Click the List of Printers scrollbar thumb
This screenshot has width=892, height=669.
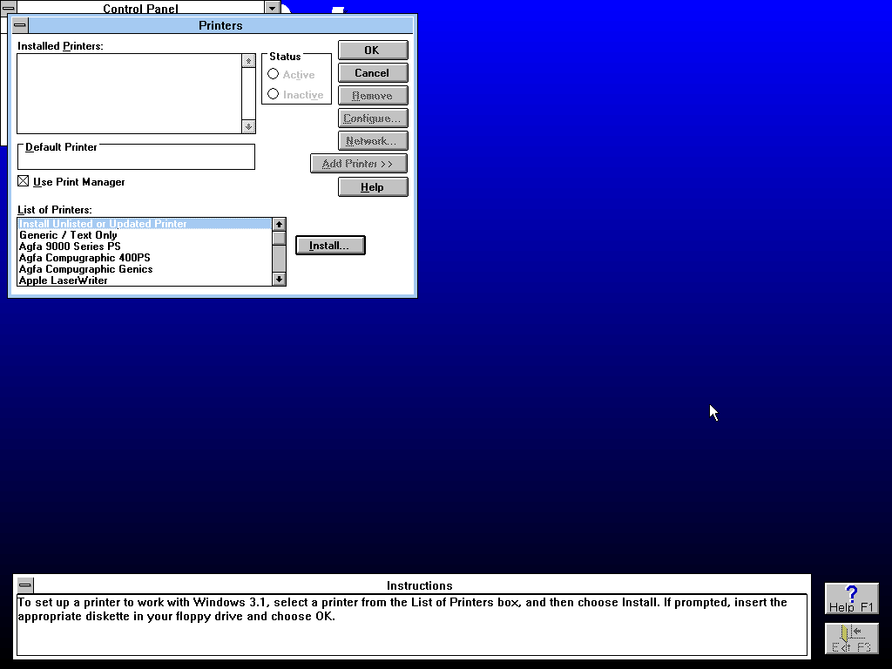pyautogui.click(x=279, y=238)
